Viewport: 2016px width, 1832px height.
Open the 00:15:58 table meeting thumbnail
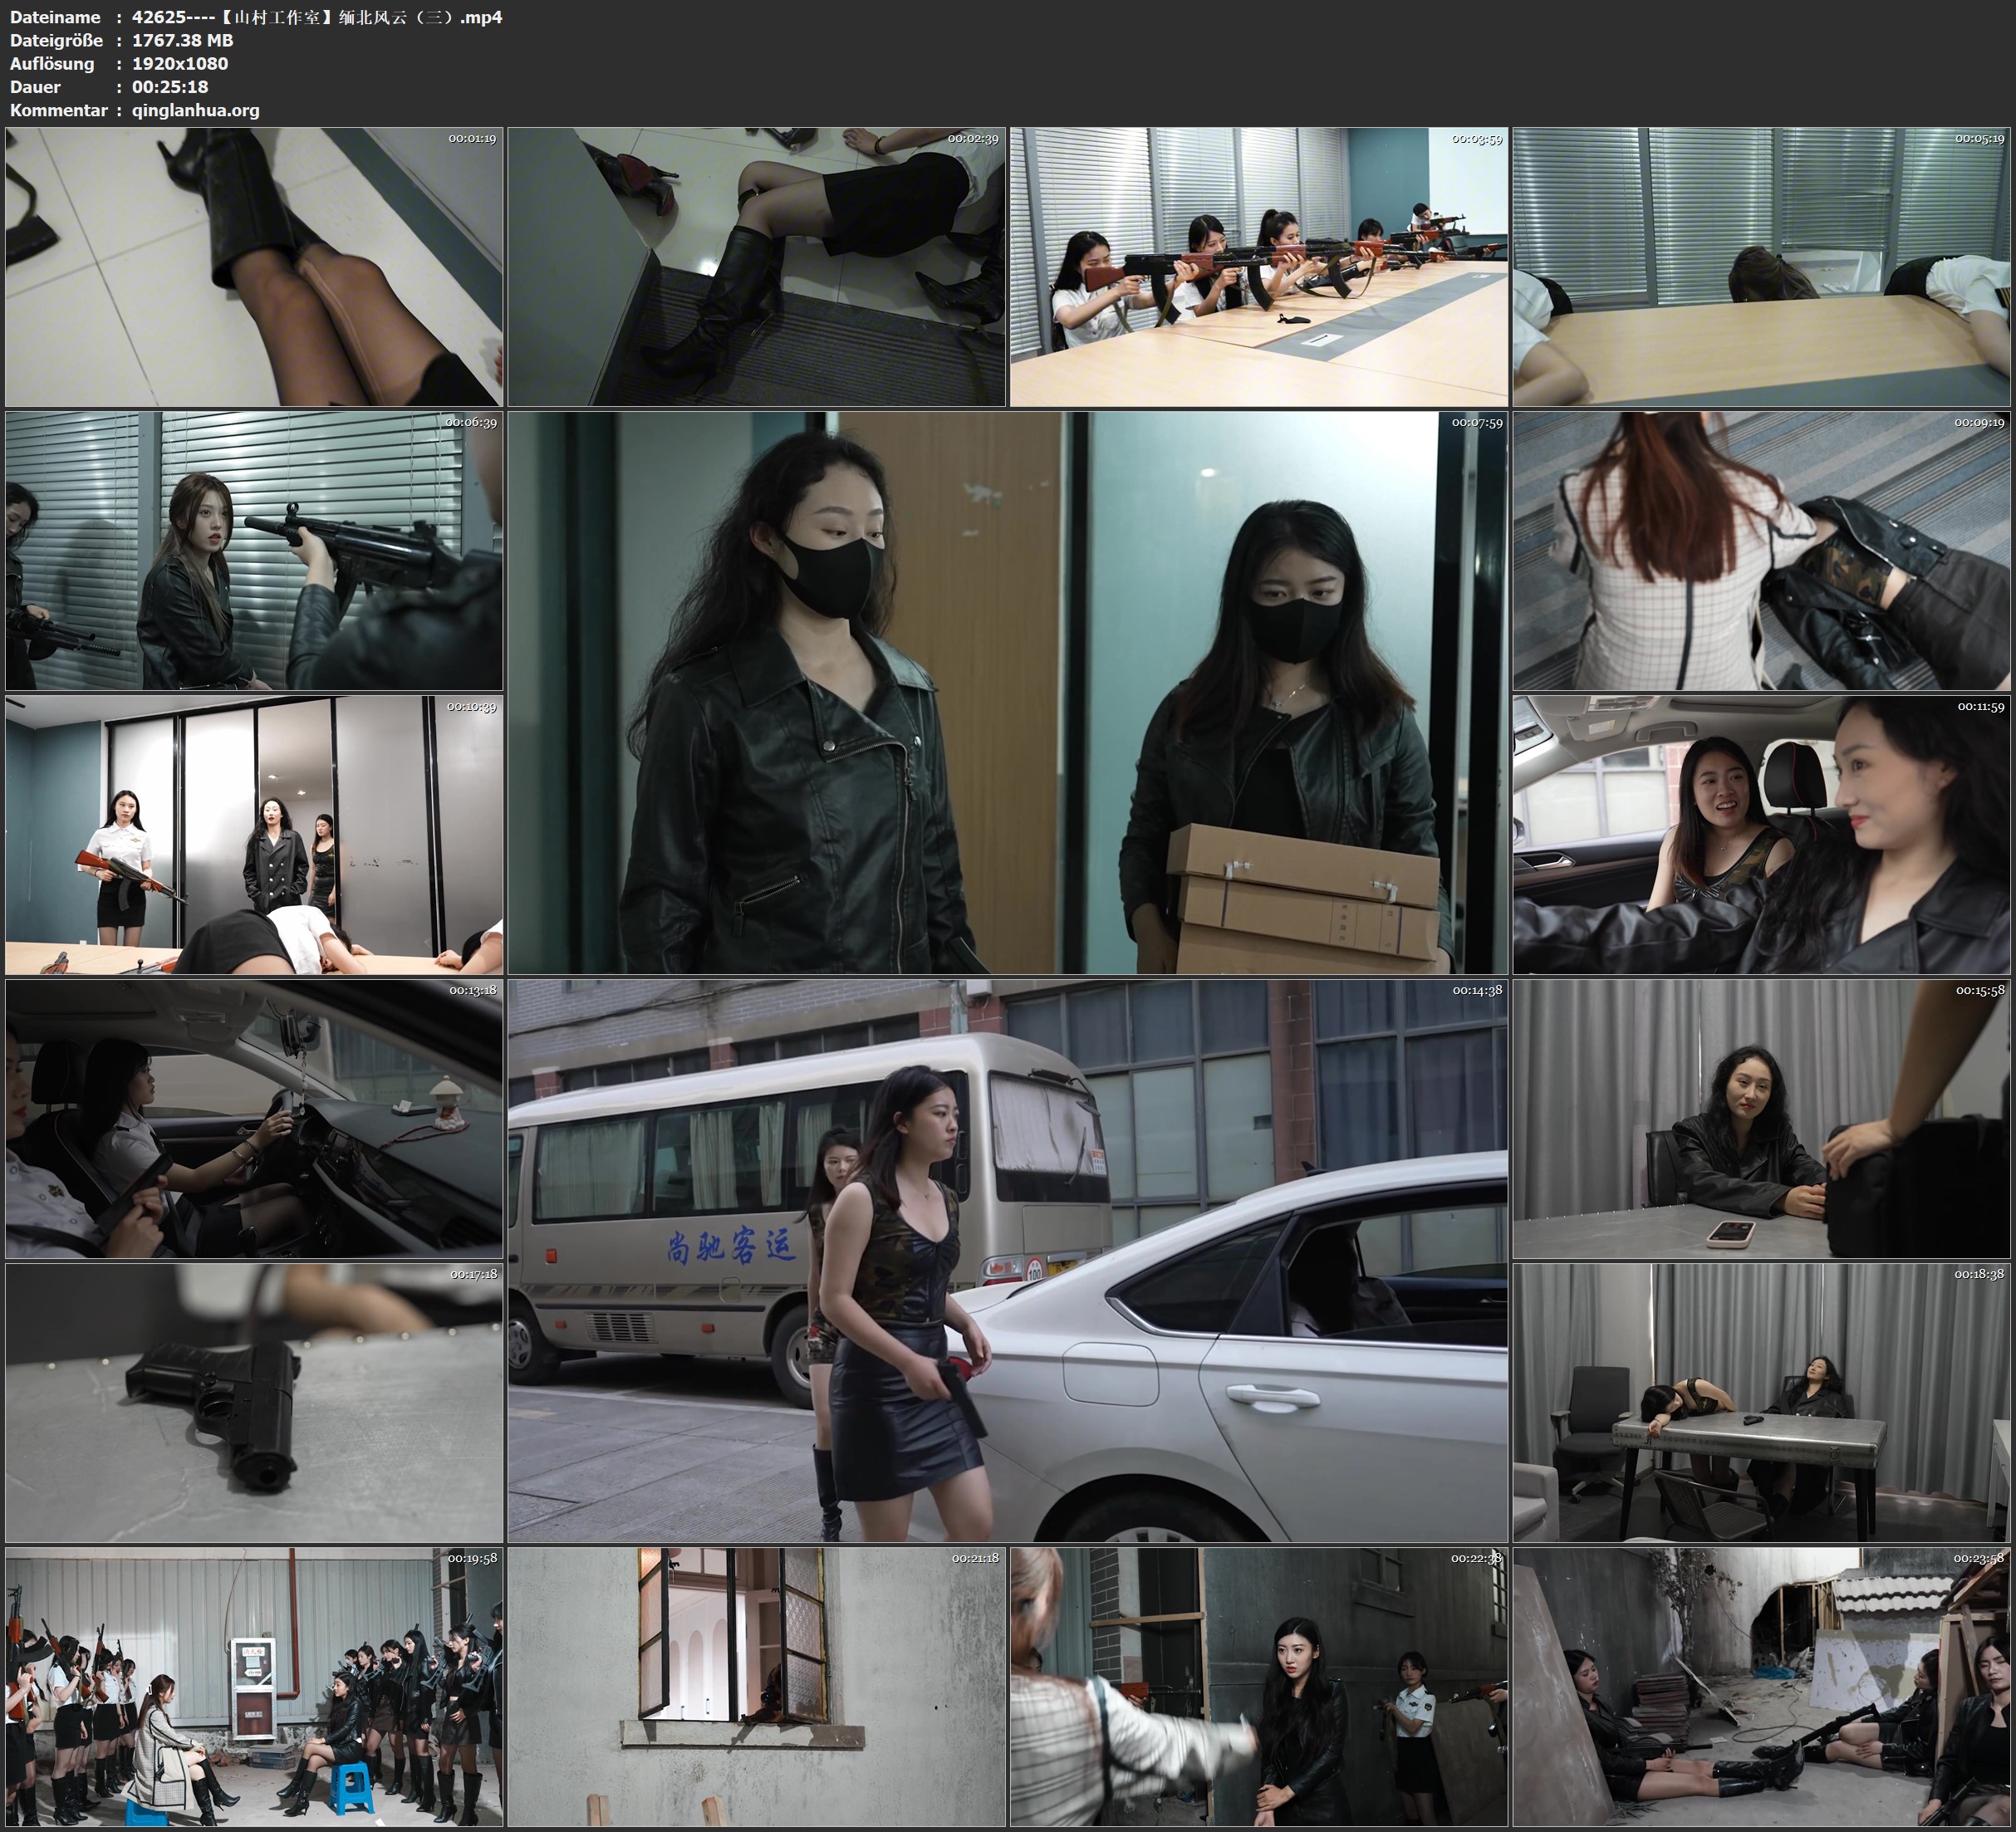[1761, 1118]
